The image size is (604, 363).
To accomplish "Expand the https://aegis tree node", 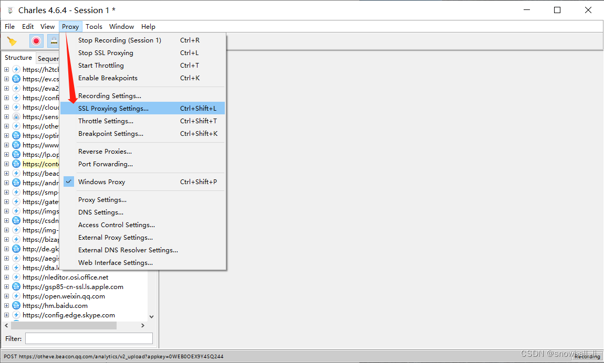I will click(x=6, y=259).
